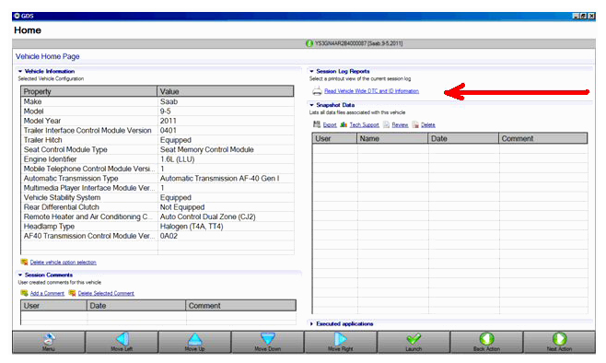The image size is (606, 363).
Task: Open Read Vehicle Wide DTC and ID Information link
Action: pos(371,91)
